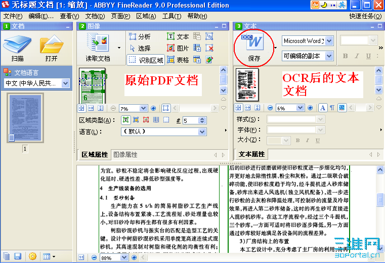
Task: Open the Edit (编辑) menu
Action: tap(41, 16)
